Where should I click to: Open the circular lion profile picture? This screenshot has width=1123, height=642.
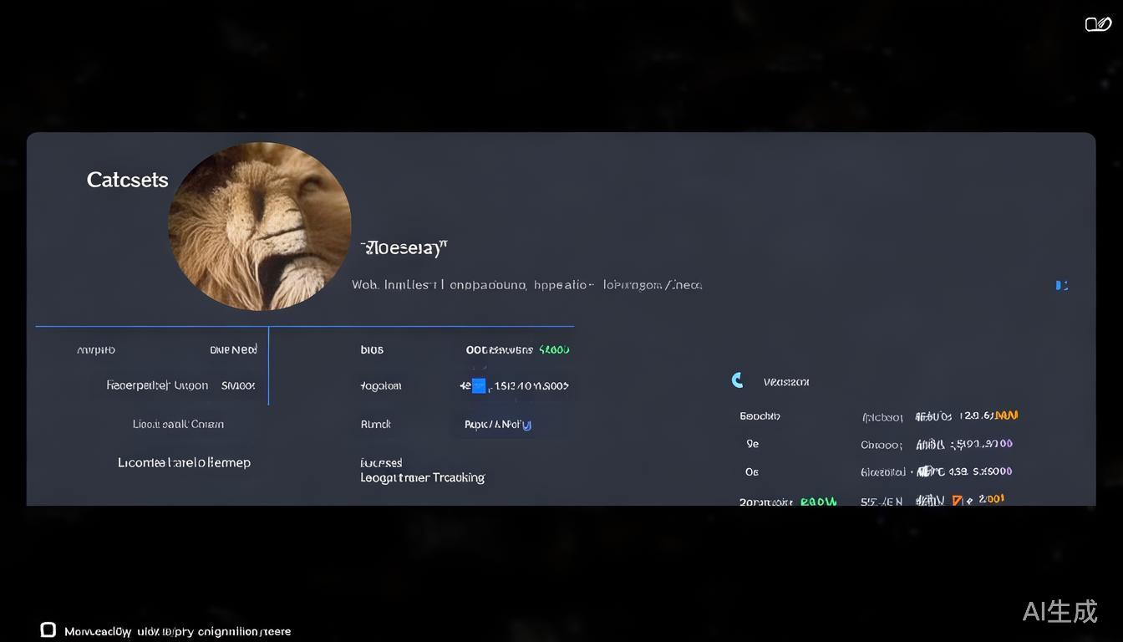coord(259,226)
